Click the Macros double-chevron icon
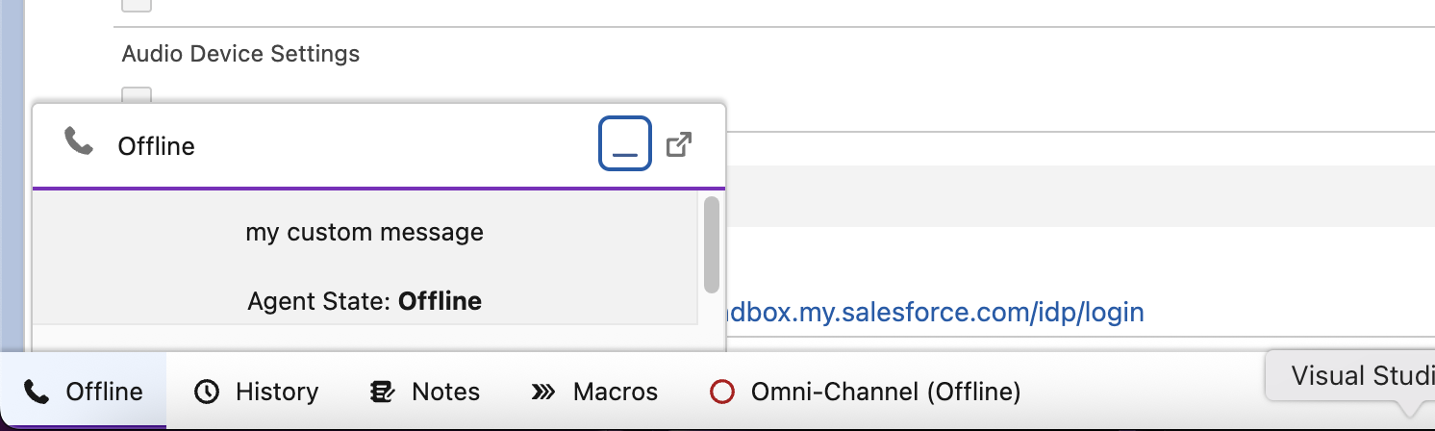The width and height of the screenshot is (1435, 431). tap(543, 392)
